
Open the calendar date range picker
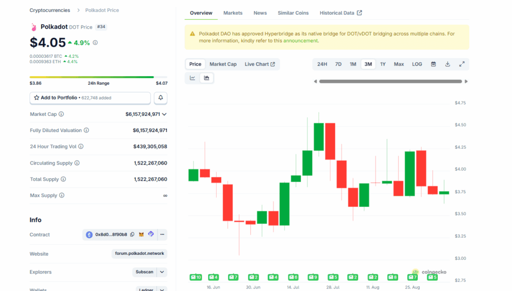tap(433, 64)
